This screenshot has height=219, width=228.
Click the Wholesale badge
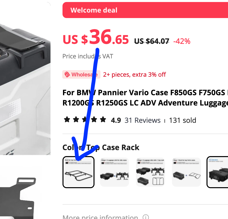tap(81, 74)
